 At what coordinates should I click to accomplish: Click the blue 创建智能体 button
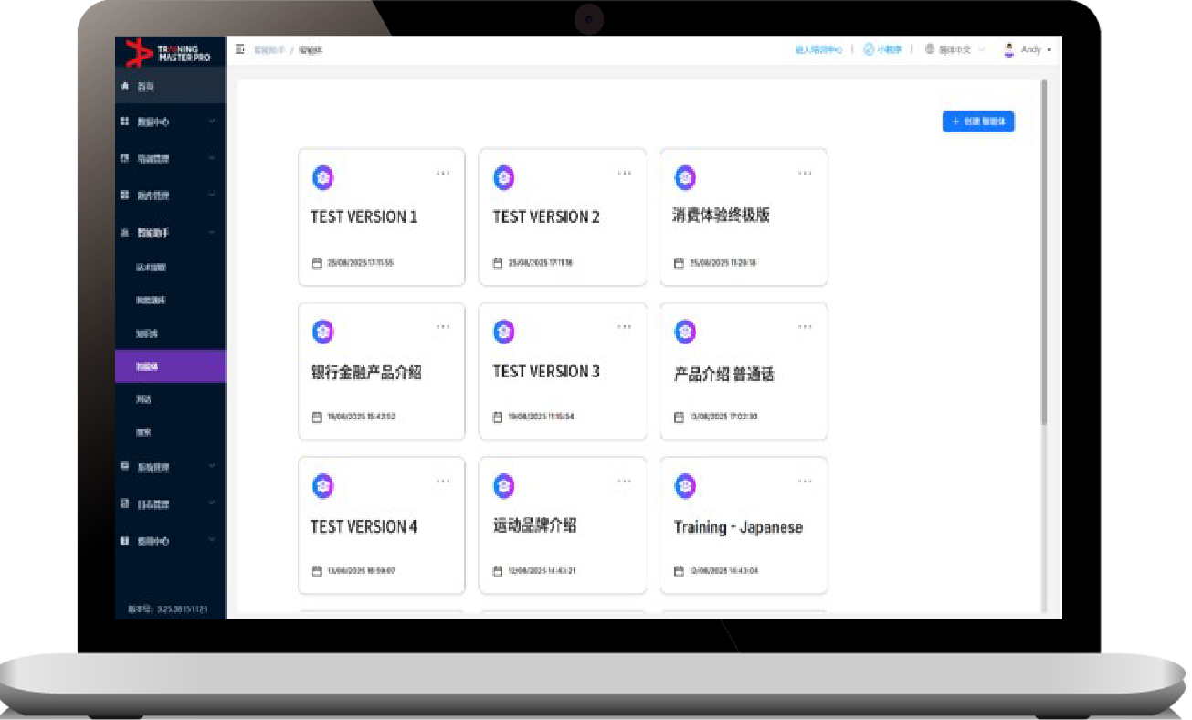978,122
